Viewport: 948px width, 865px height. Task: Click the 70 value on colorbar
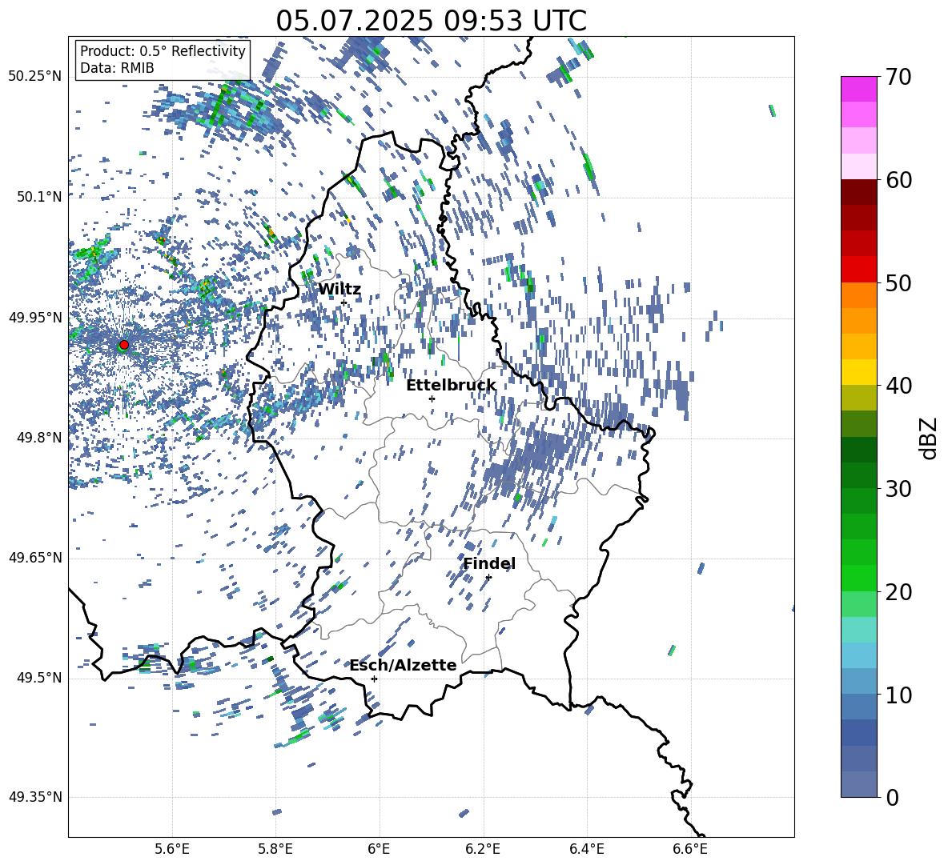pos(898,78)
